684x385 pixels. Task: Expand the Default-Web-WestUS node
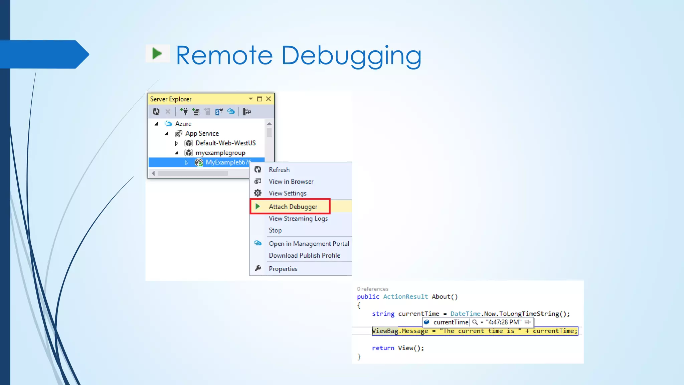(177, 143)
